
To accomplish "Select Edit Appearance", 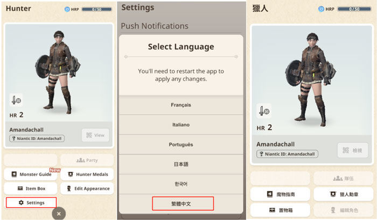I will 87,188.
